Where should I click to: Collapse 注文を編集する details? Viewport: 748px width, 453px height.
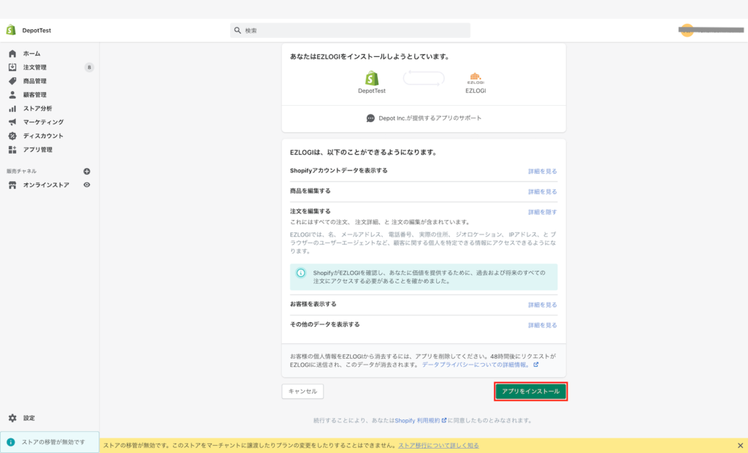(542, 212)
